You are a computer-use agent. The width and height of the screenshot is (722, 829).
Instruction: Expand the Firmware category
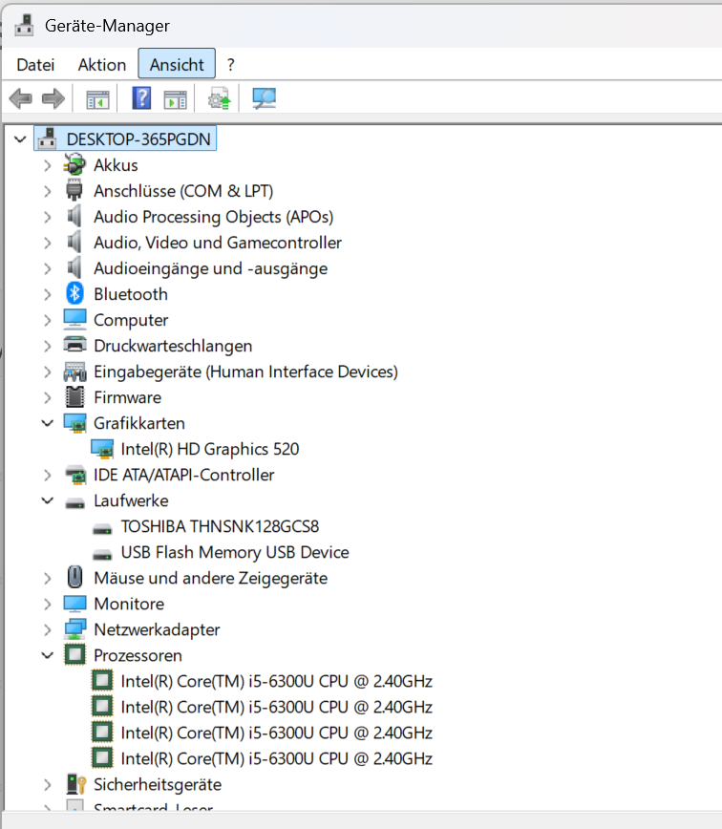tap(48, 397)
